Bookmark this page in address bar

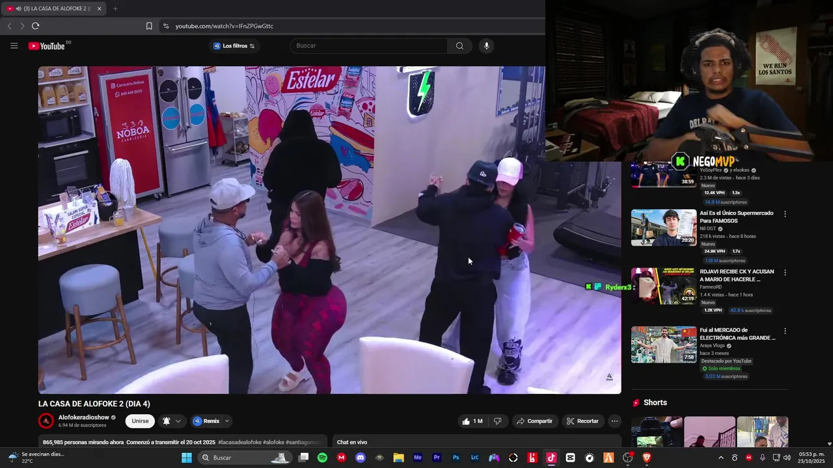(149, 26)
